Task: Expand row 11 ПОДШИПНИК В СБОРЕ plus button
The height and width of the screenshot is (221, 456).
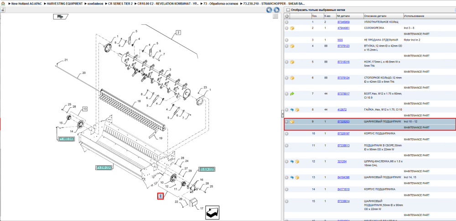Action: point(287,145)
